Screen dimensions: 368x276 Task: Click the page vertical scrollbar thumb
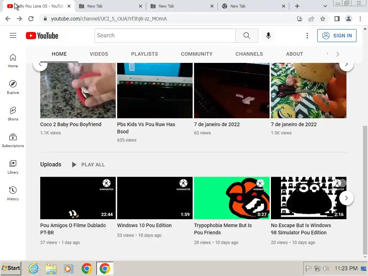[365, 190]
